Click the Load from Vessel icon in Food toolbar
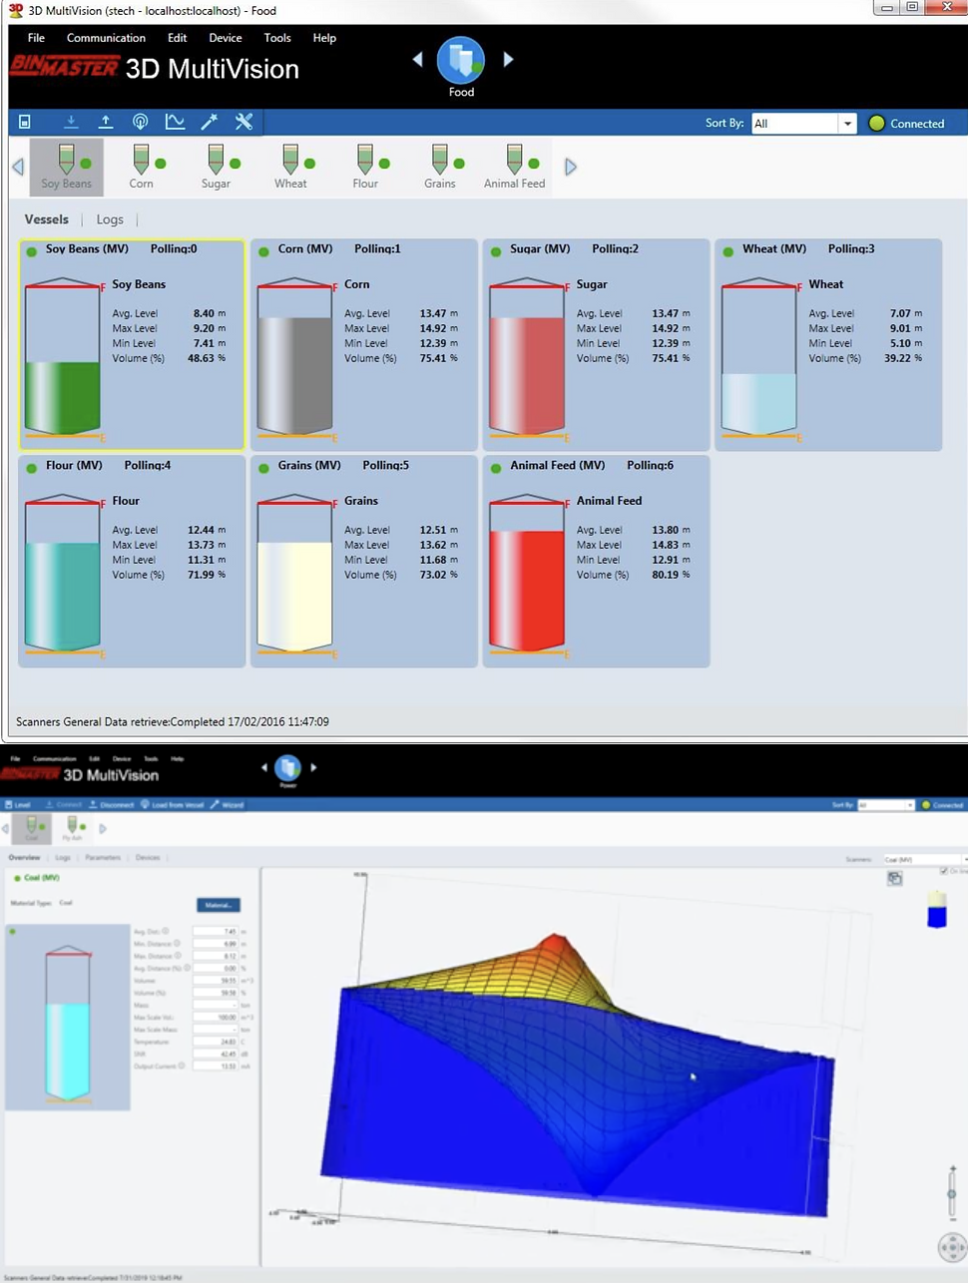 (141, 122)
